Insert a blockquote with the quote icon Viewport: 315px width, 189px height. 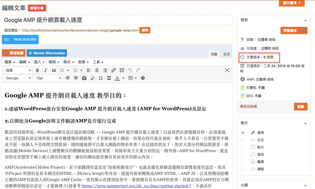tap(54, 70)
